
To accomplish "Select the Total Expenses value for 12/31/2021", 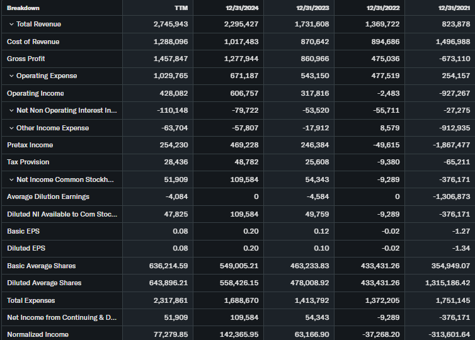I will point(452,301).
